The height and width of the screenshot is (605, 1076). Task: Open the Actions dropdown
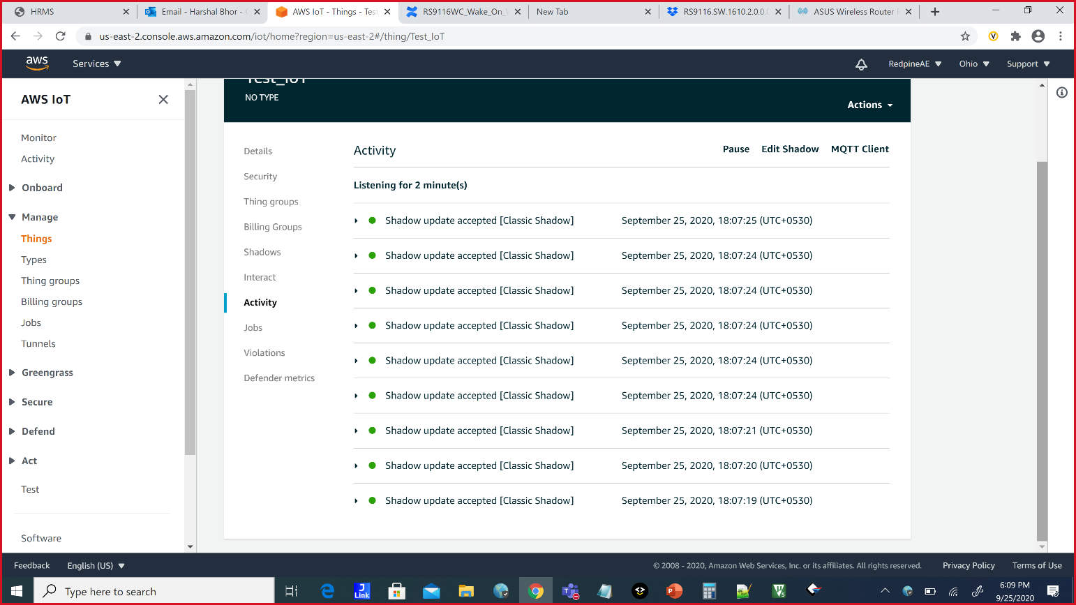tap(869, 105)
